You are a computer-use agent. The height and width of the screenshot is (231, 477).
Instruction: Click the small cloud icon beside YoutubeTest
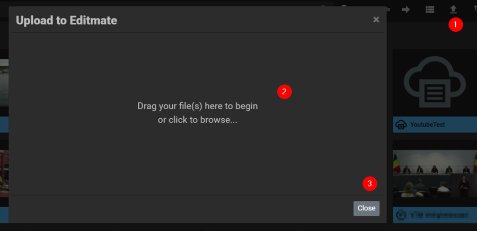pos(401,125)
